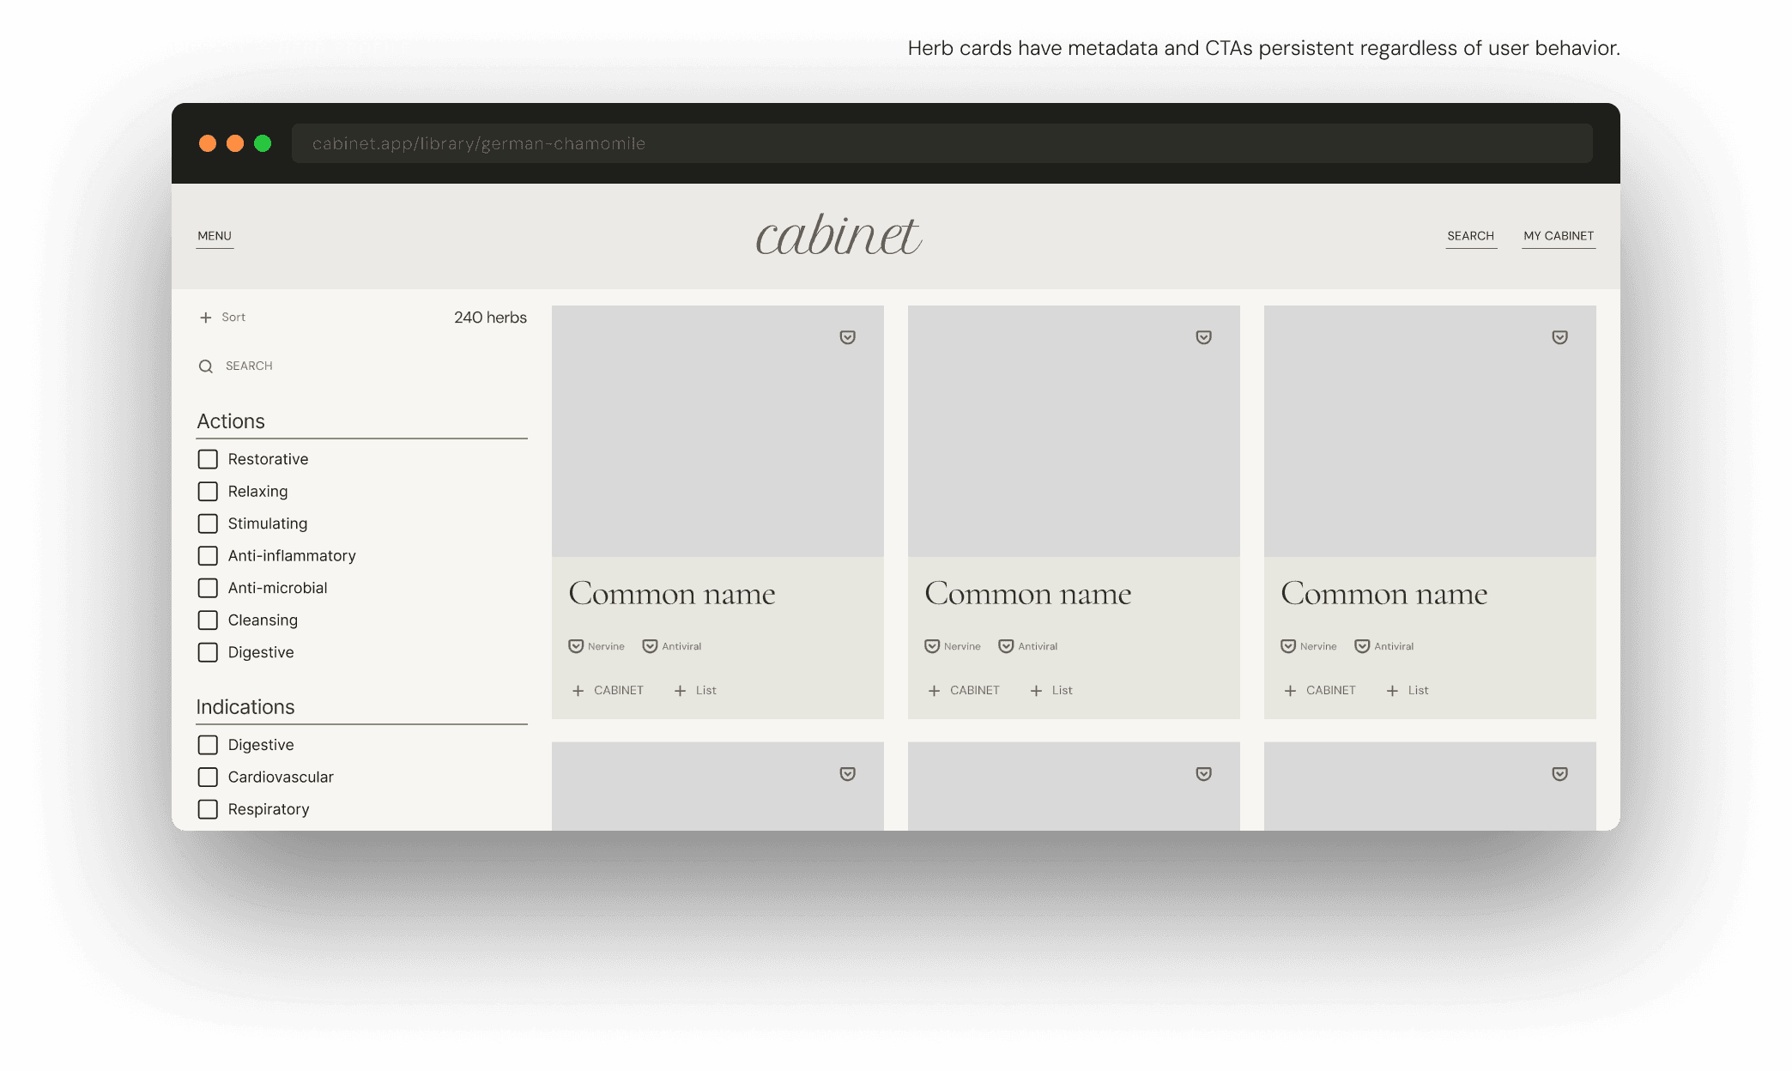Click save badge on bottom-right herb card
This screenshot has width=1792, height=1071.
(1559, 774)
